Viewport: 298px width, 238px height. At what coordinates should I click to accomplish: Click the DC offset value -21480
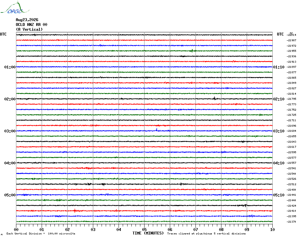(291, 190)
